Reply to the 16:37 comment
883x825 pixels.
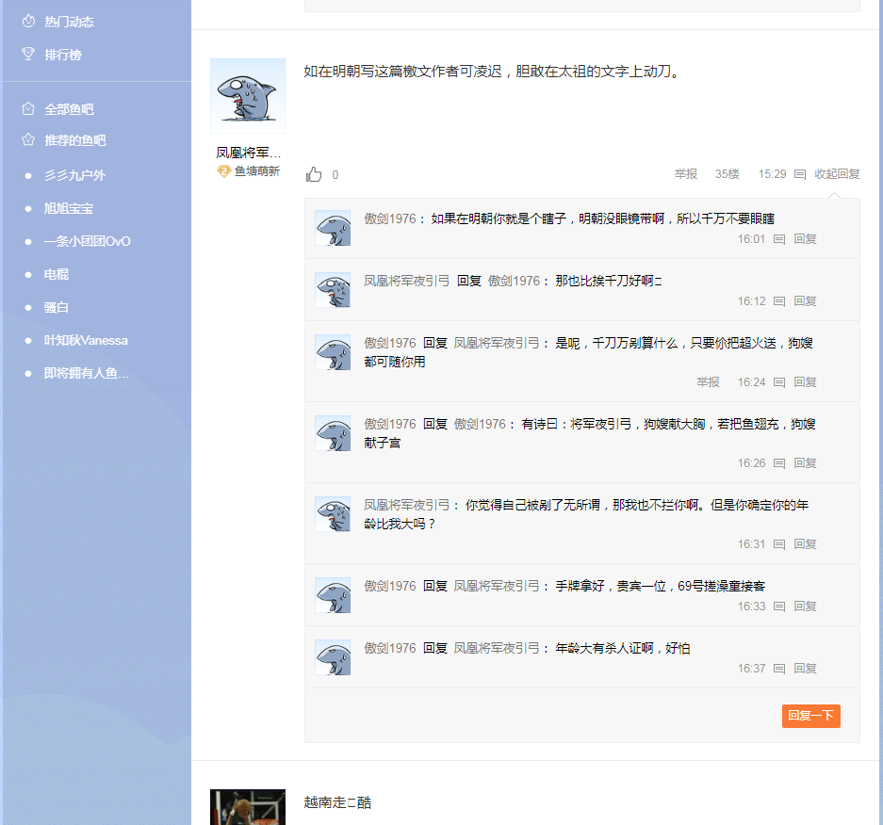[x=805, y=669]
